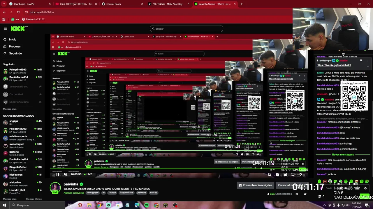Open the 'ma' bookmark folder
373x209 pixels.
(x=15, y=19)
